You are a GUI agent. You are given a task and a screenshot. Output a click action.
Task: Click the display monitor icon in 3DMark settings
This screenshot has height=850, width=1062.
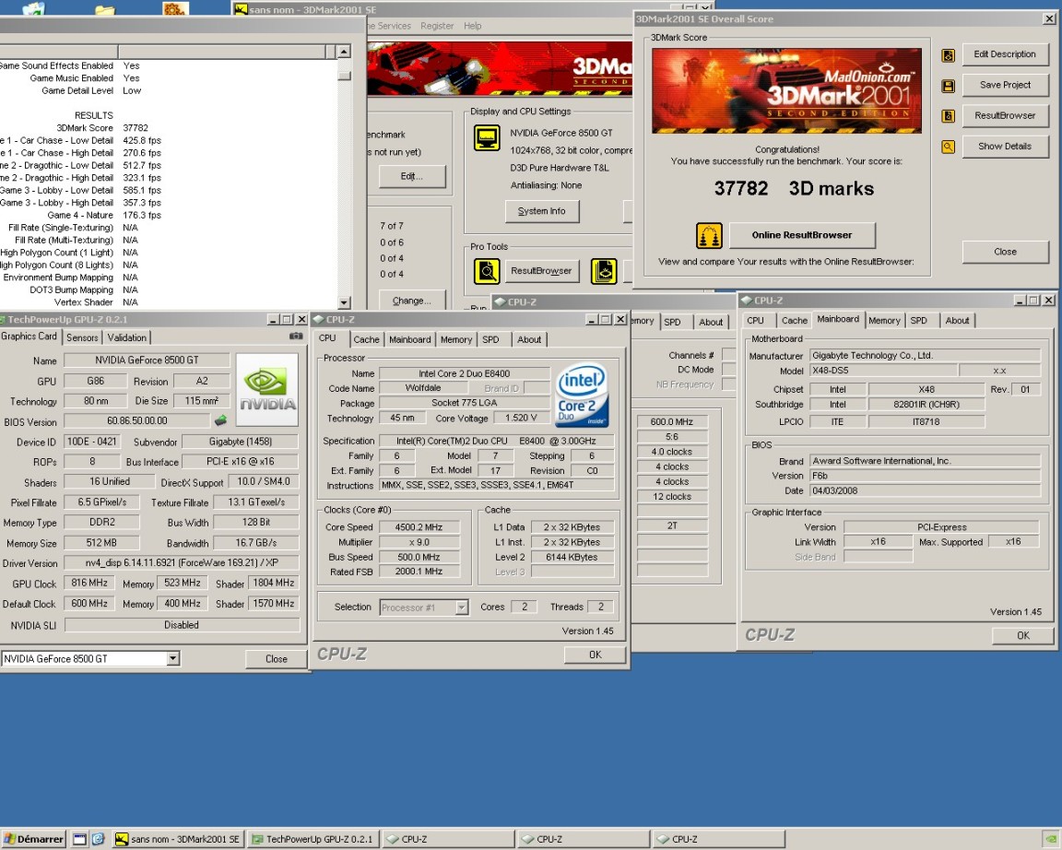point(487,138)
